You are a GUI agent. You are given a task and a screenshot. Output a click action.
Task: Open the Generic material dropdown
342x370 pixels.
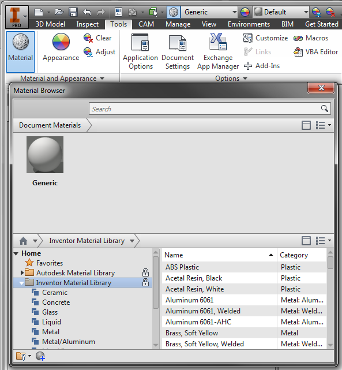[x=234, y=12]
